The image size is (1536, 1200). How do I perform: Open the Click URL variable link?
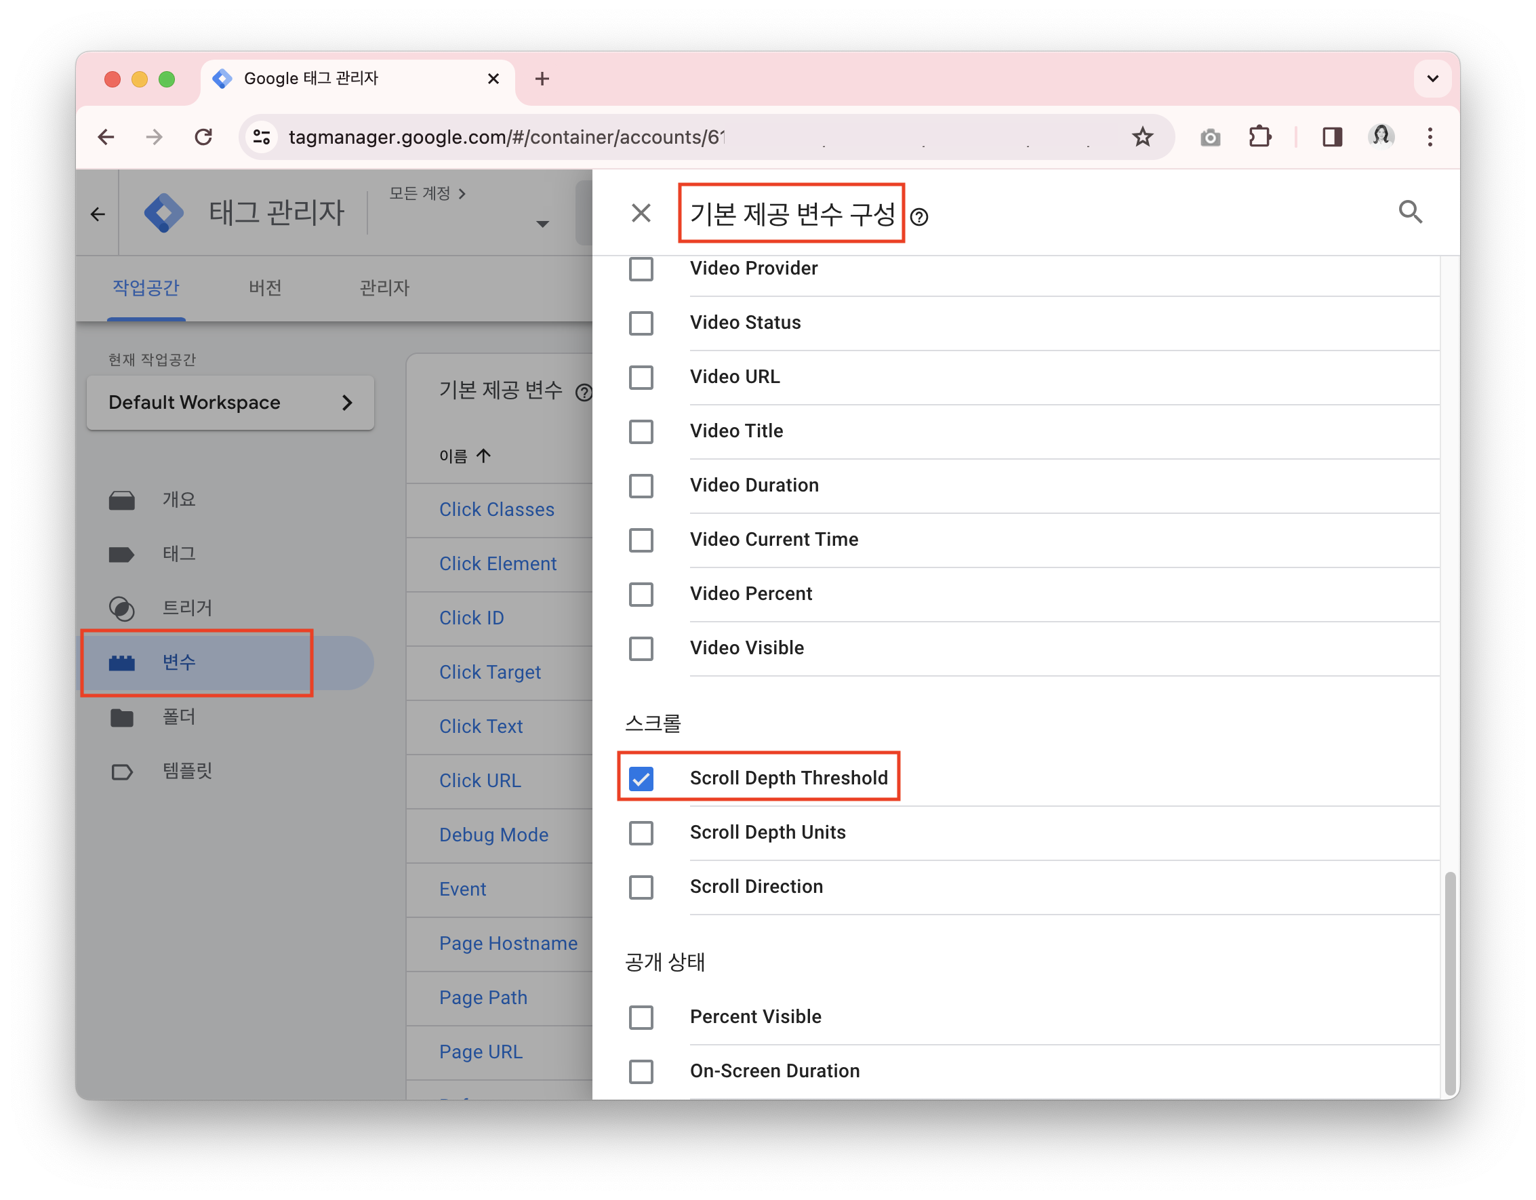coord(480,780)
